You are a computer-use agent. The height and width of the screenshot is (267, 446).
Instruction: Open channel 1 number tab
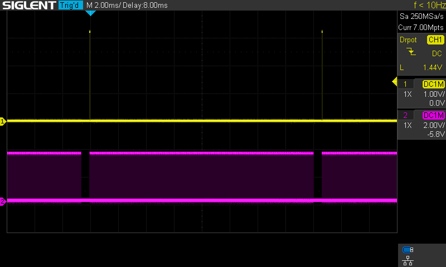(405, 84)
